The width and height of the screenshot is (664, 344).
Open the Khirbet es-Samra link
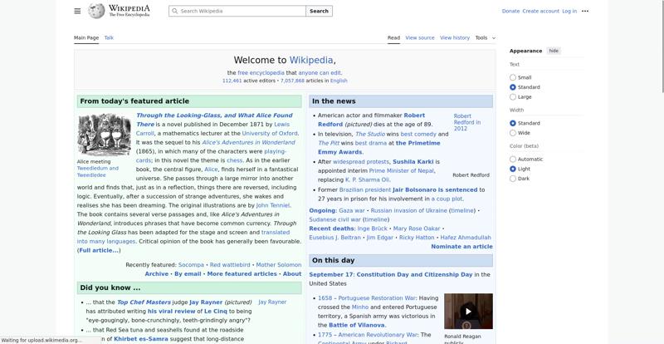141,339
